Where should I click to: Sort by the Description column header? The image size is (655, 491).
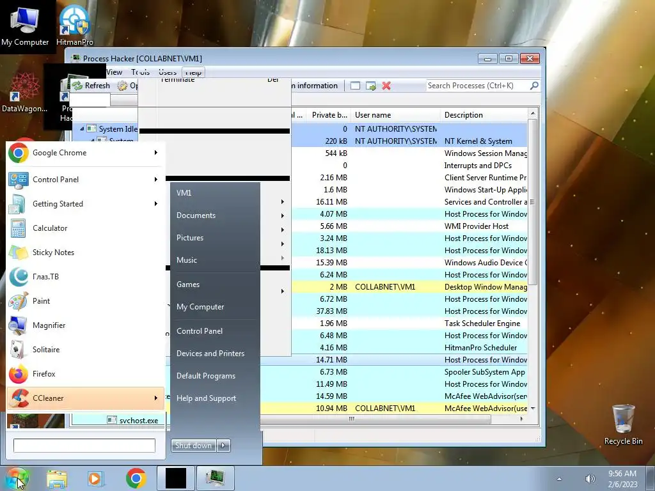(484, 115)
